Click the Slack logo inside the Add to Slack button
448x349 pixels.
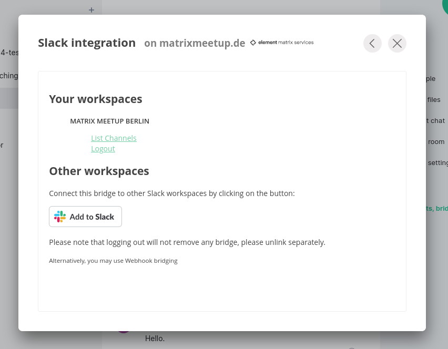[60, 217]
